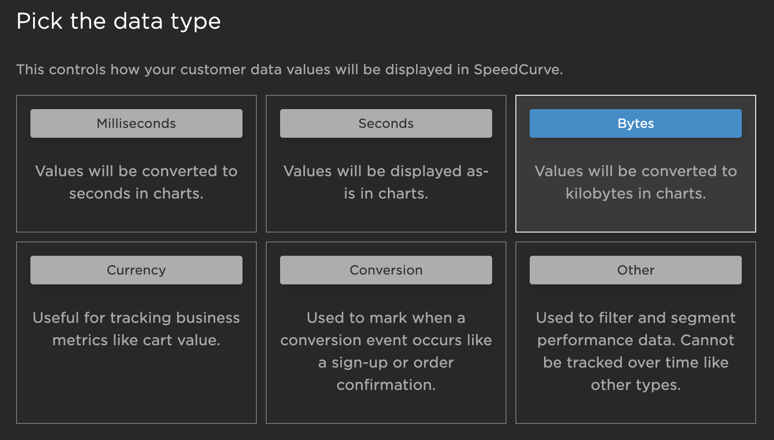Image resolution: width=774 pixels, height=440 pixels.
Task: Select the Milliseconds data type button
Action: pyautogui.click(x=136, y=123)
